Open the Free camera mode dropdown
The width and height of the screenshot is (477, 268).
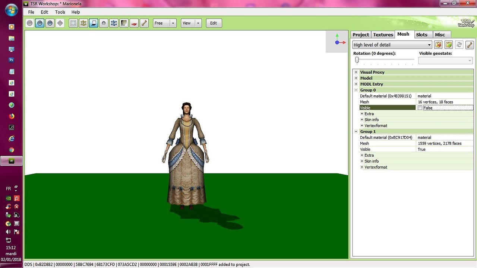pyautogui.click(x=173, y=23)
